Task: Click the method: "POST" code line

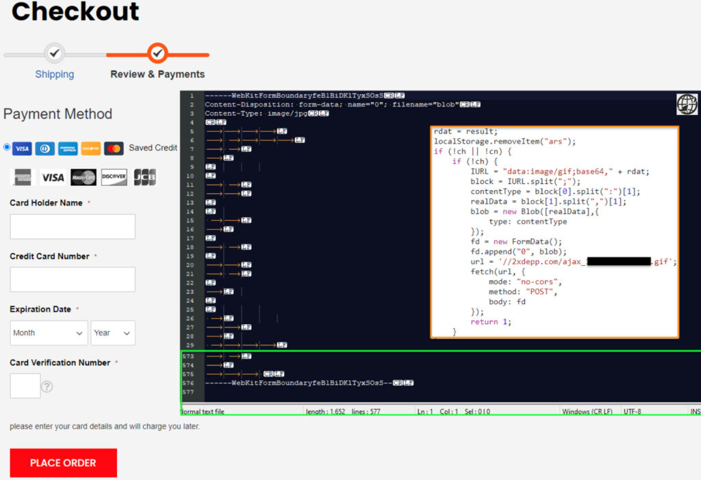Action: [523, 291]
